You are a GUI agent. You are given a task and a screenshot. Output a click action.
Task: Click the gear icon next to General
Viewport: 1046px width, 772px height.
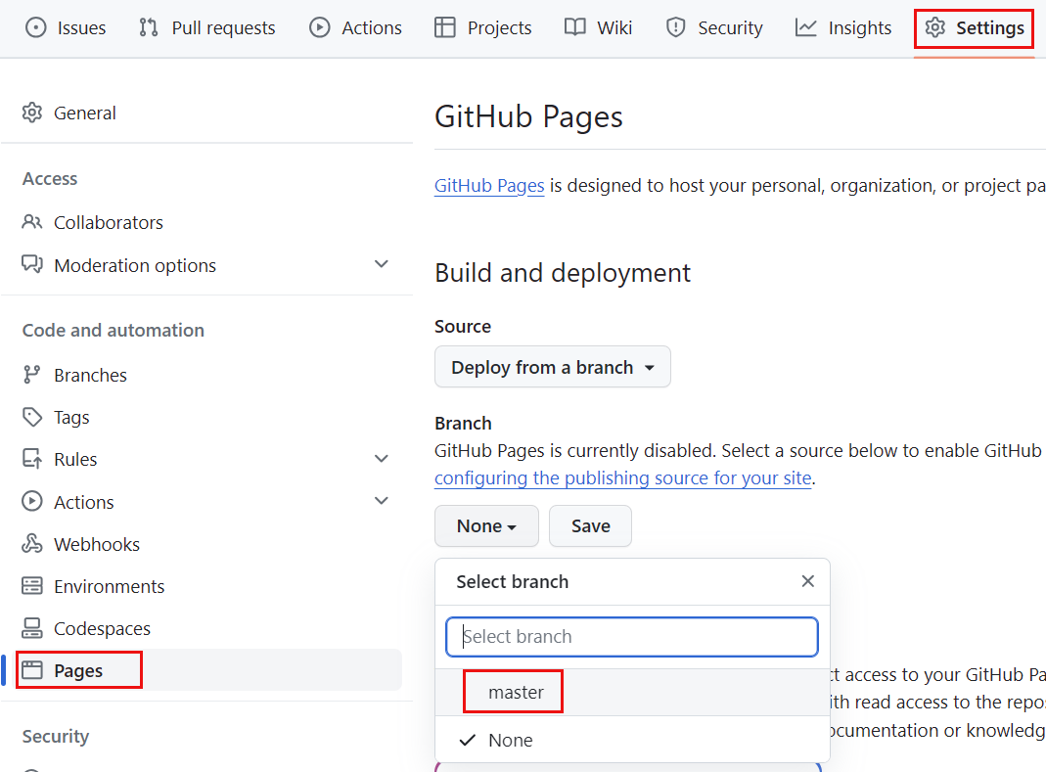(30, 113)
